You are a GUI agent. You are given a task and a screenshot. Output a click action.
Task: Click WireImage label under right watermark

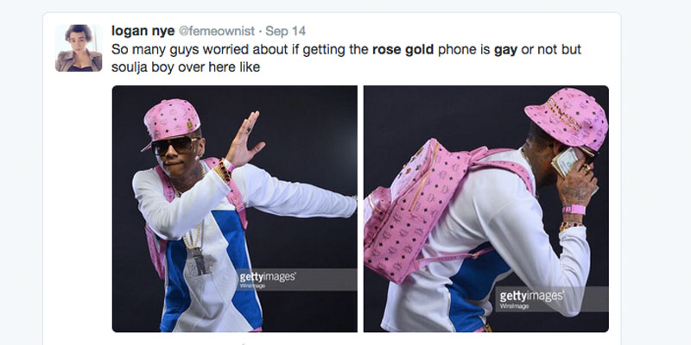[x=514, y=306]
